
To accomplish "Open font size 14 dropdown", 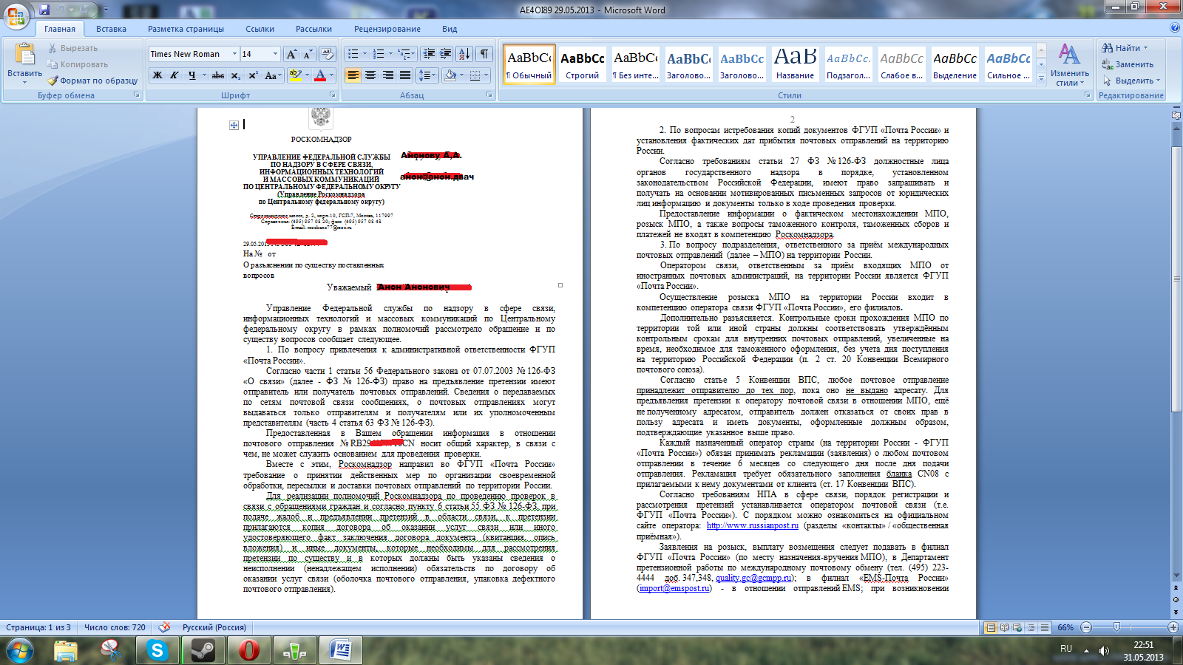I will pyautogui.click(x=275, y=54).
